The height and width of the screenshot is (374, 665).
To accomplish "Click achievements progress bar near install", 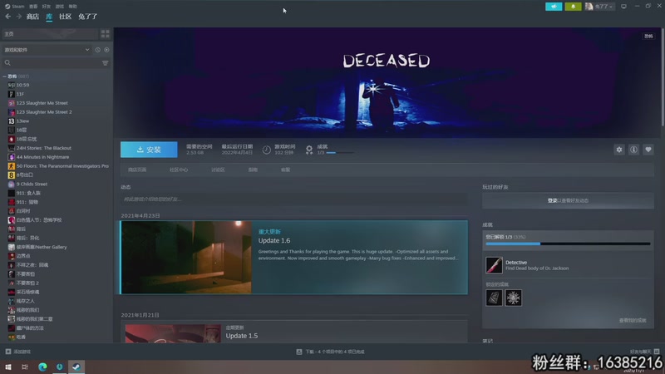I will (x=340, y=153).
